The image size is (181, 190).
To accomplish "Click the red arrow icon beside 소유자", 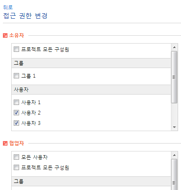I will point(5,36).
